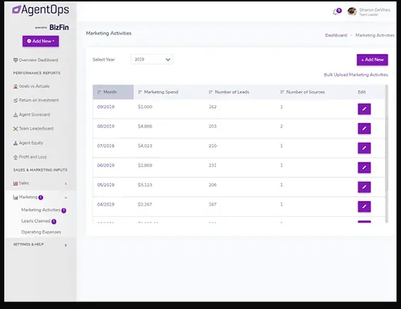
Task: Open the 04/2019 month link
Action: point(106,205)
